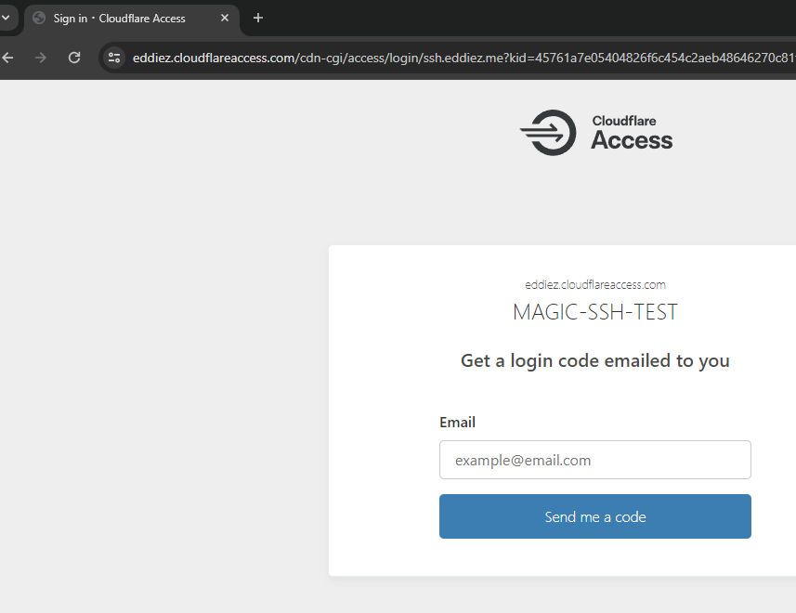Reload the current page

click(x=74, y=58)
